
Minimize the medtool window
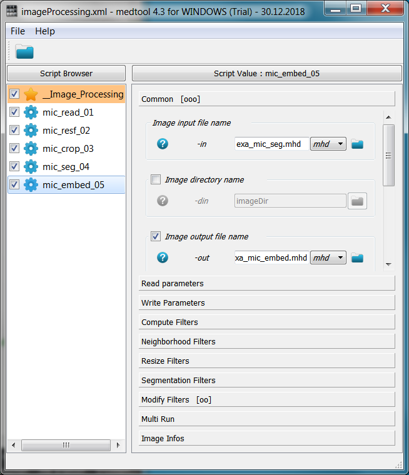tap(335, 8)
